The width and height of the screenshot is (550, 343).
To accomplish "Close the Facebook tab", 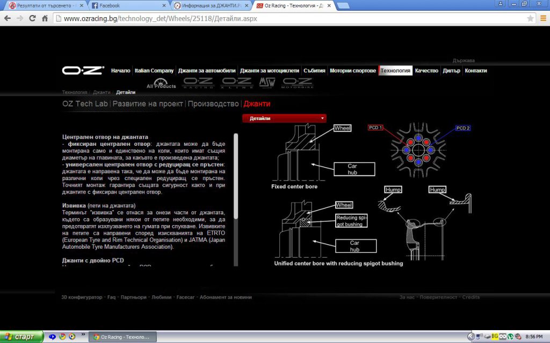I will [x=164, y=5].
